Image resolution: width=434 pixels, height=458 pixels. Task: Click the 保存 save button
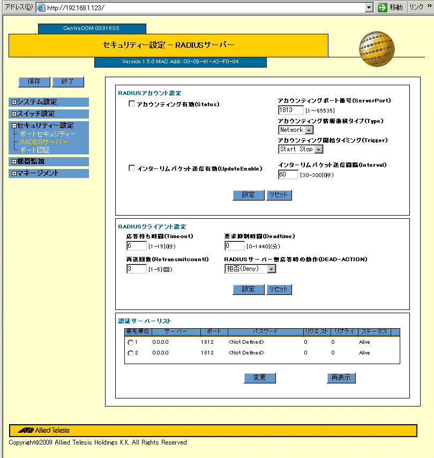(34, 82)
